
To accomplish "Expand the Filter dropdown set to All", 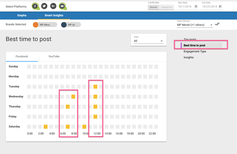I will (148, 41).
